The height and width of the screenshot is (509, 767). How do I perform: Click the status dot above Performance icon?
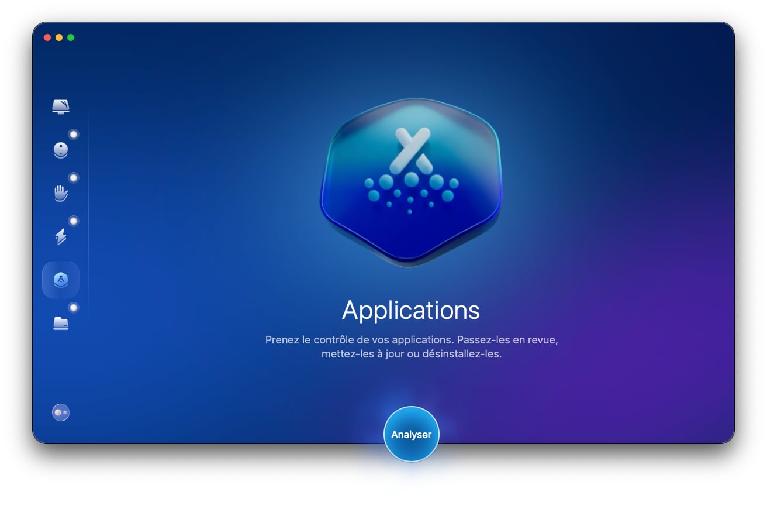[74, 221]
